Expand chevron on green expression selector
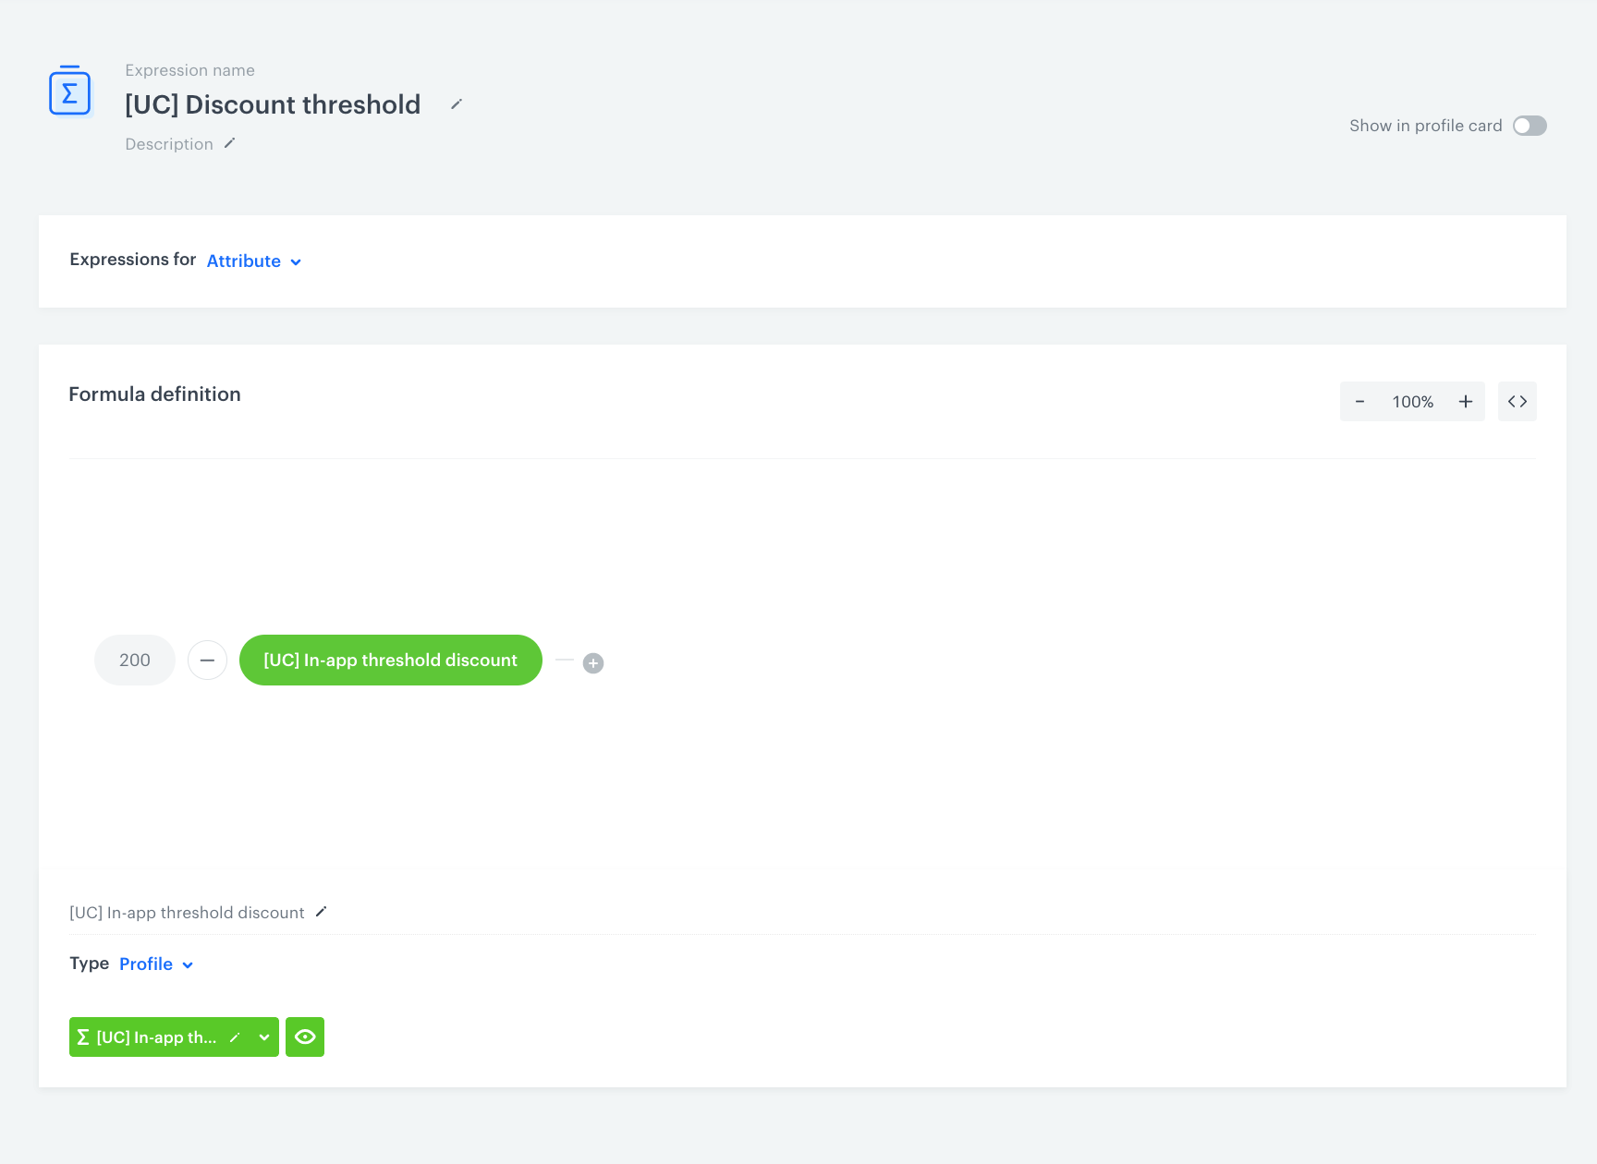1597x1164 pixels. pyautogui.click(x=264, y=1037)
